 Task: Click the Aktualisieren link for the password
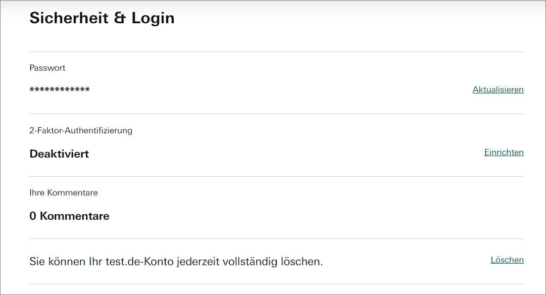click(x=498, y=90)
